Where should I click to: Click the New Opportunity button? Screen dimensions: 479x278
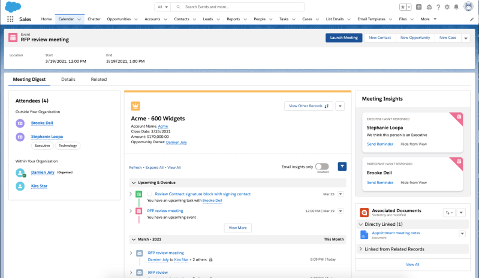click(415, 38)
